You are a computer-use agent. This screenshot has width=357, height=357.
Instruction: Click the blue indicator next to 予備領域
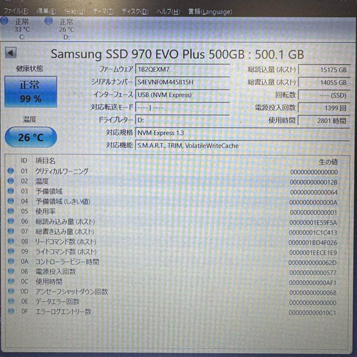click(x=11, y=190)
